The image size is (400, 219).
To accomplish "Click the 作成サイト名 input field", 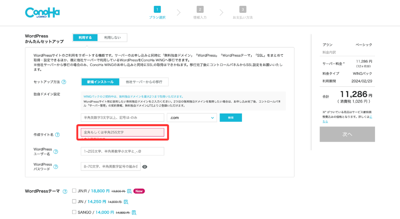I will [x=122, y=132].
